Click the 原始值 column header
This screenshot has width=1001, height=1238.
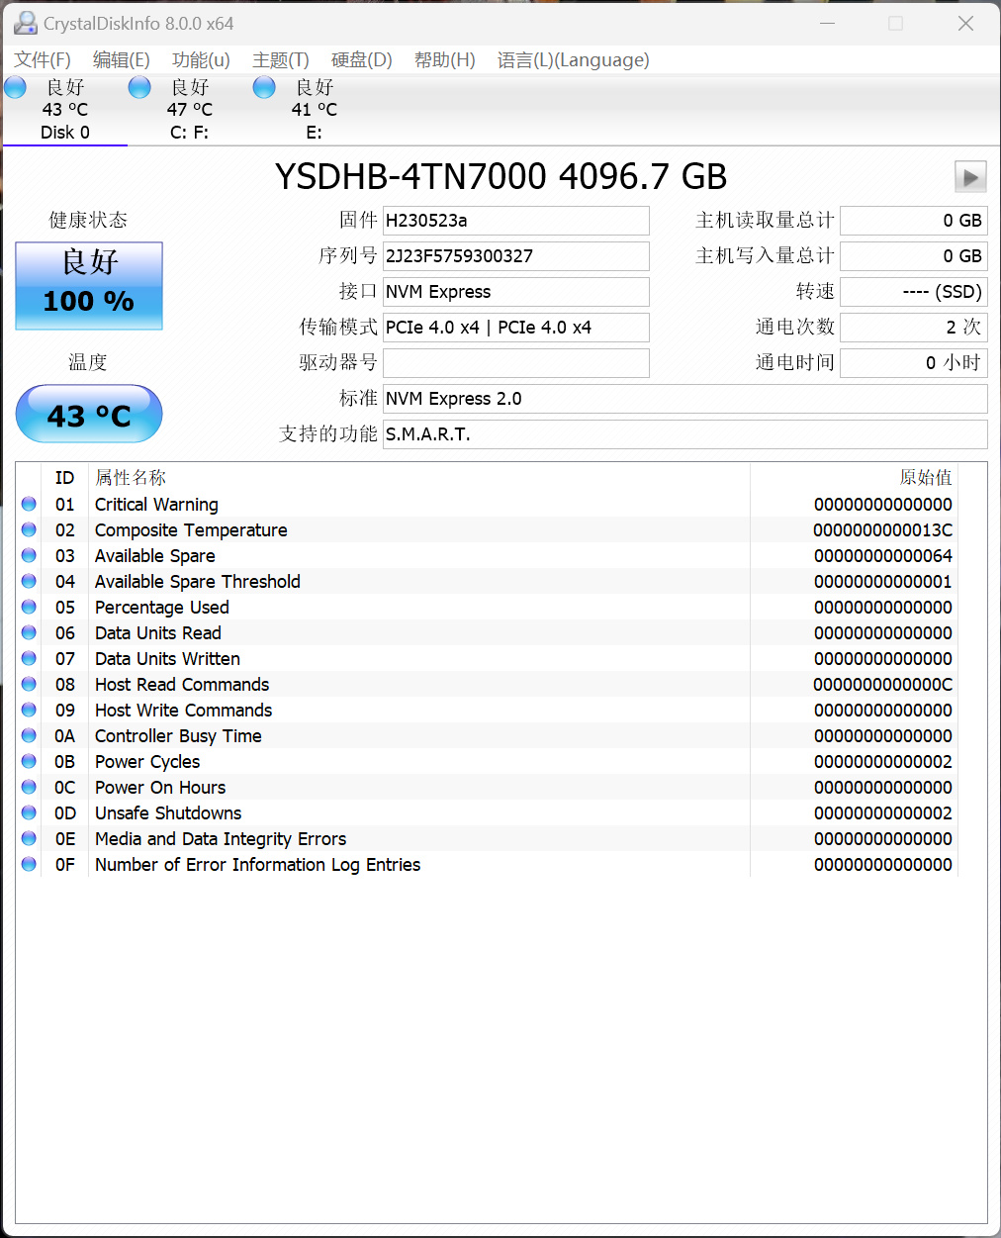pyautogui.click(x=855, y=478)
